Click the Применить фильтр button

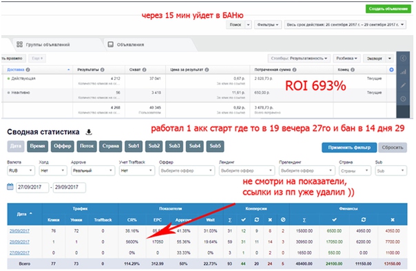pyautogui.click(x=349, y=148)
